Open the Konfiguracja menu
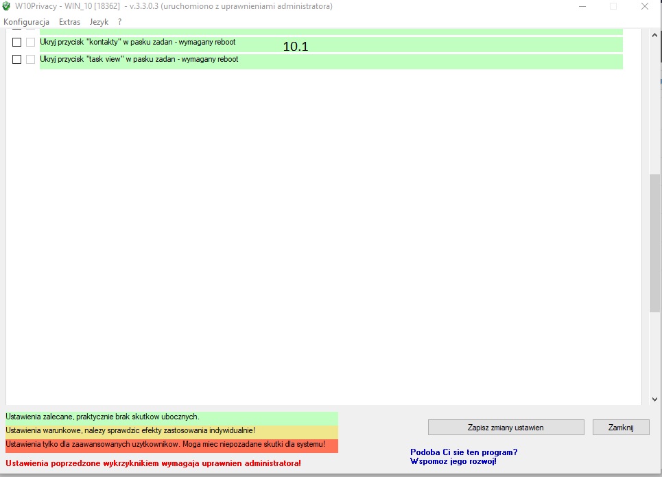 [x=26, y=22]
